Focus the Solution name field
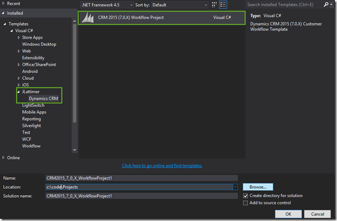This screenshot has width=337, height=221. [141, 196]
